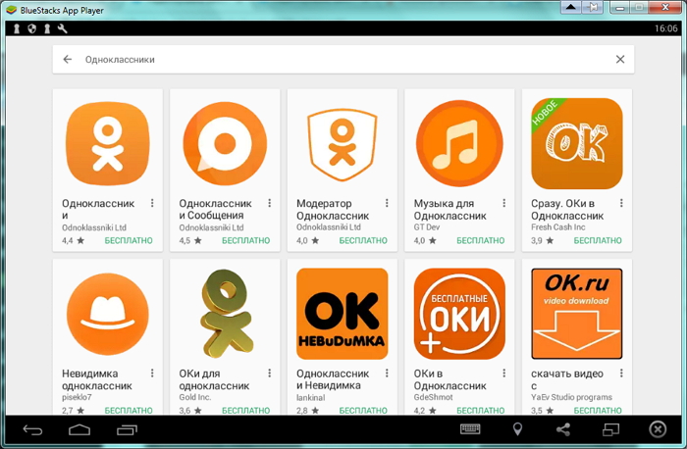Tap the Android recent apps button
Image resolution: width=687 pixels, height=449 pixels.
pyautogui.click(x=127, y=430)
